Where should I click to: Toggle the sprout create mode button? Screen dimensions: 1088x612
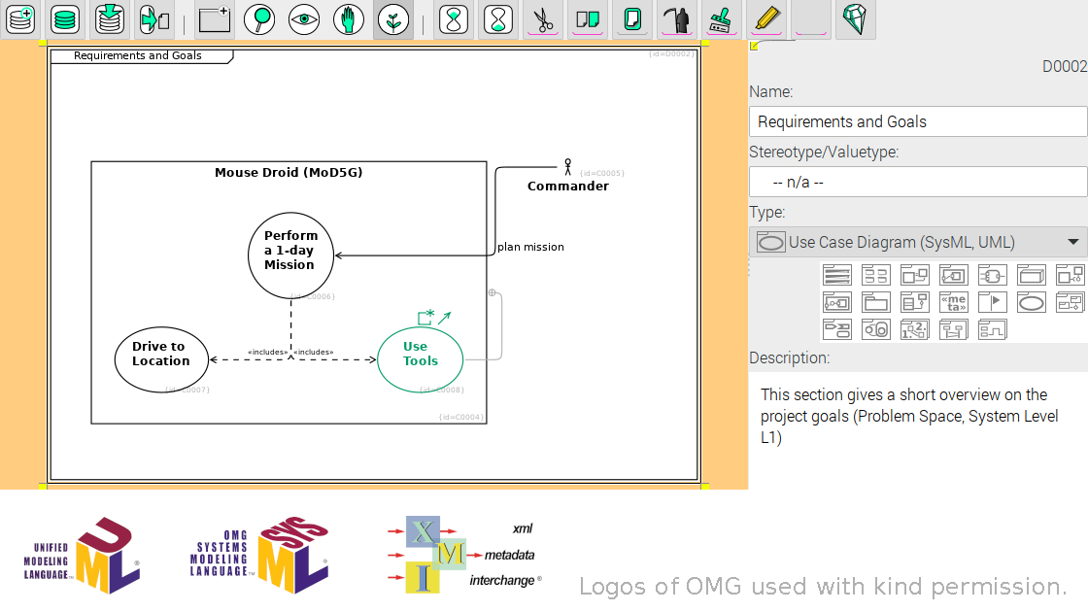pyautogui.click(x=392, y=18)
